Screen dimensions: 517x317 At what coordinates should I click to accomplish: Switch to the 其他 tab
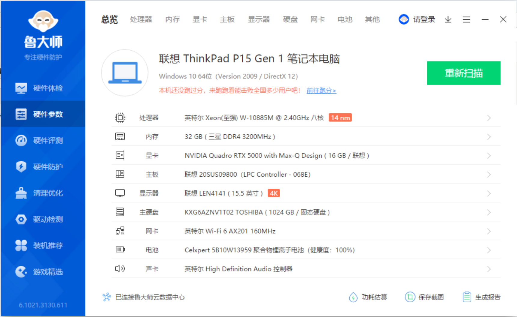[x=372, y=19]
